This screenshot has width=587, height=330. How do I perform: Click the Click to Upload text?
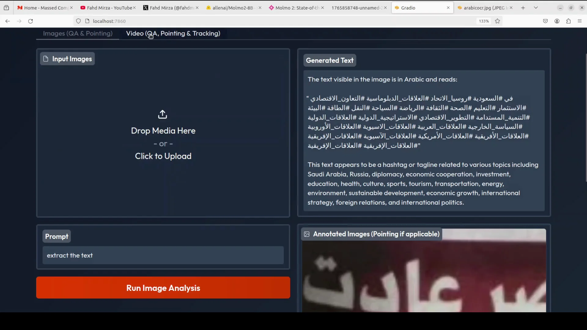[x=163, y=156]
